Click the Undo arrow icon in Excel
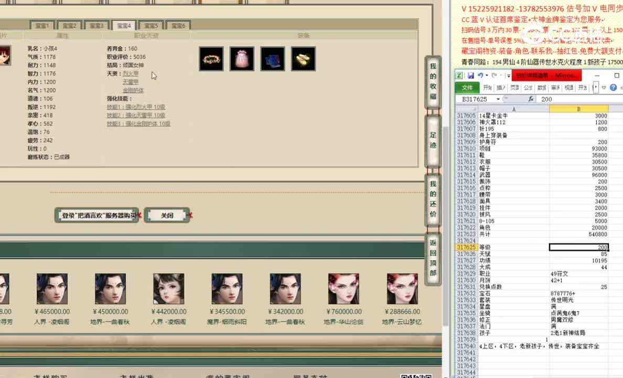 [480, 75]
